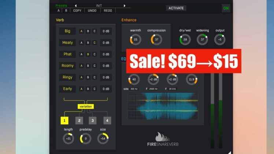Click the dry/wet knob
The height and width of the screenshot is (154, 274).
pos(185,40)
